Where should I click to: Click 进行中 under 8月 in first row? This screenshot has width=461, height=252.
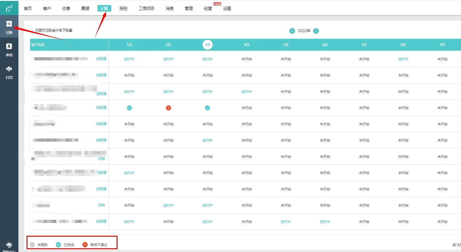click(403, 59)
